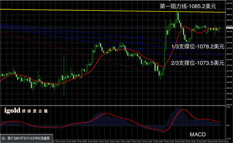The width and height of the screenshot is (233, 143).
Task: Select the 2/3支撑位-1073.5美元 label
Action: [198, 63]
